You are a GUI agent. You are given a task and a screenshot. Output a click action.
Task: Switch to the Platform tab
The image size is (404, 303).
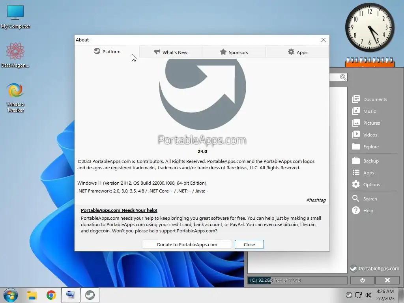[x=107, y=52]
